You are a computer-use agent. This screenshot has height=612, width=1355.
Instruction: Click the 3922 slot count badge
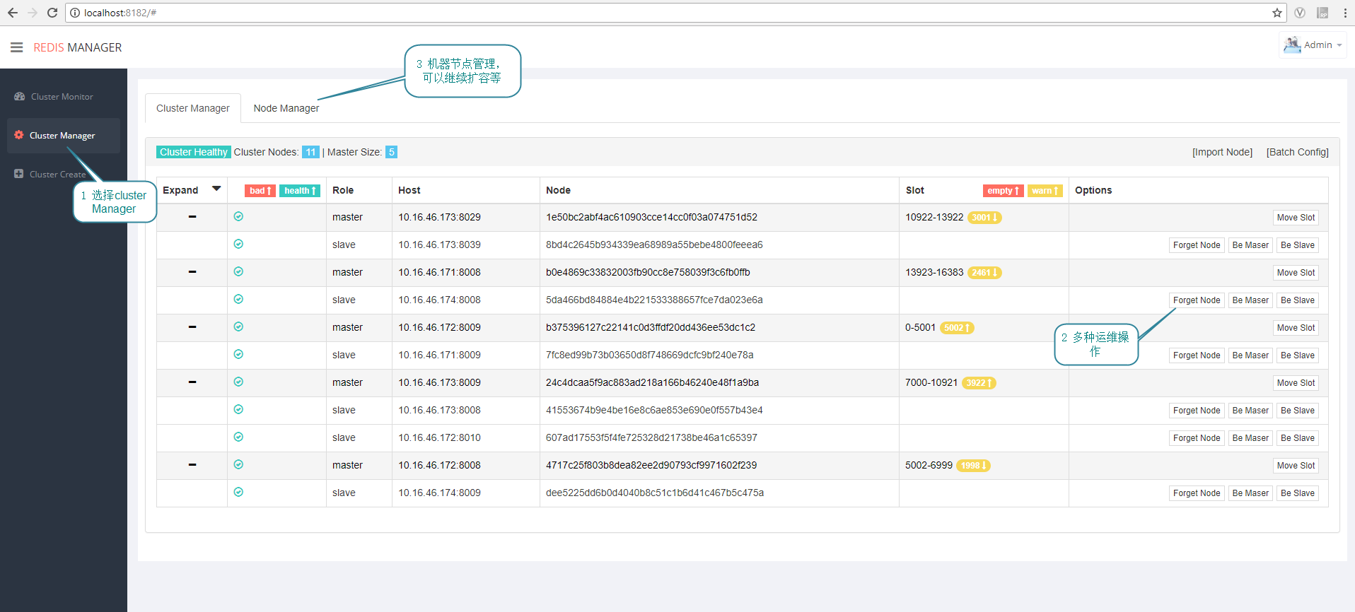[979, 383]
